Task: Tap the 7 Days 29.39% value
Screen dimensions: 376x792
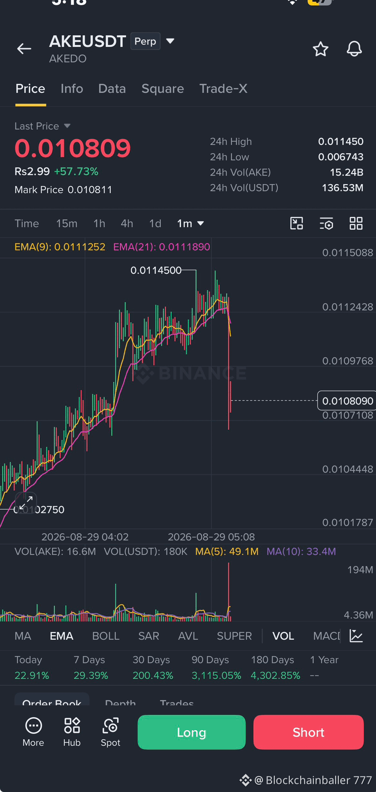Action: point(91,676)
